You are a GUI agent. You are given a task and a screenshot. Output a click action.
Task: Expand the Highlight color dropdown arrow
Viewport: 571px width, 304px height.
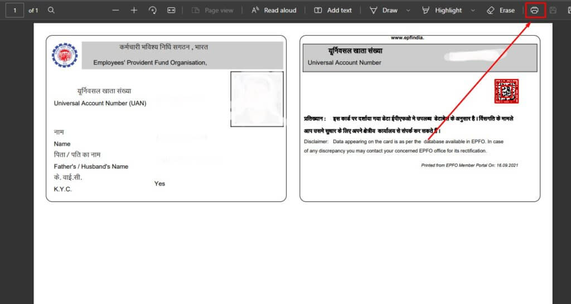(x=473, y=11)
